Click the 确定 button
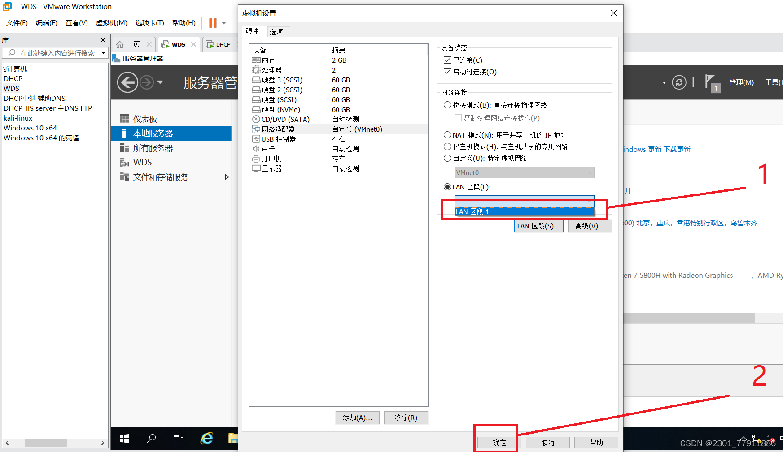Screen dimensions: 783x452 499,443
